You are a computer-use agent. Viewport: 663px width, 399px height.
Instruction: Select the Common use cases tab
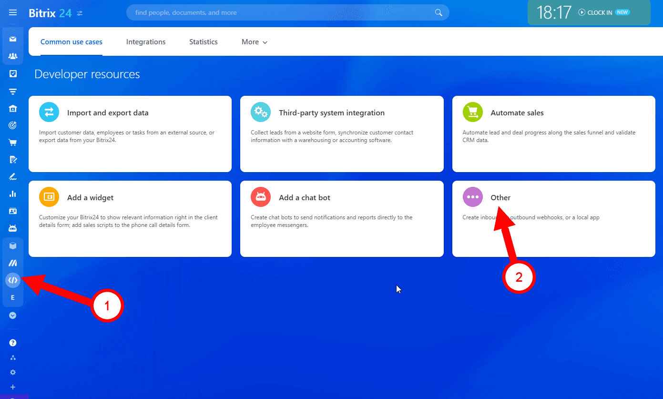(x=71, y=42)
